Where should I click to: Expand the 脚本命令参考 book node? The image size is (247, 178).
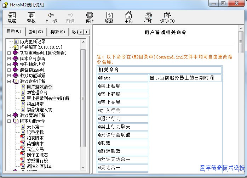click(9, 59)
